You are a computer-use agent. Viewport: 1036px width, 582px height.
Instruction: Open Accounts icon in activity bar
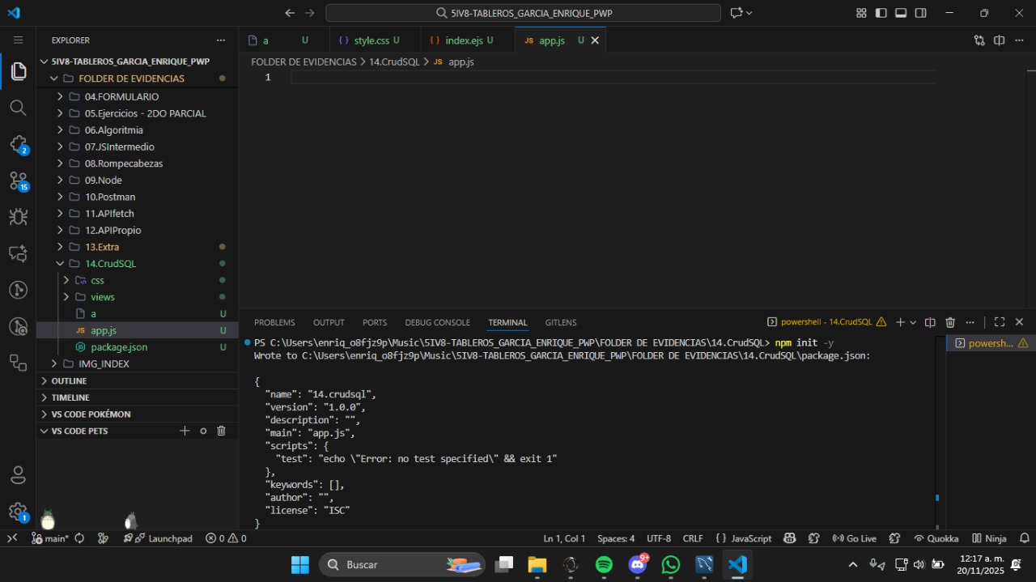pos(18,475)
